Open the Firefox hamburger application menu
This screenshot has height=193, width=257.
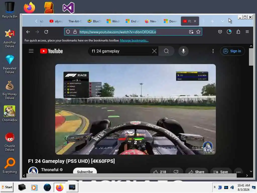(247, 32)
